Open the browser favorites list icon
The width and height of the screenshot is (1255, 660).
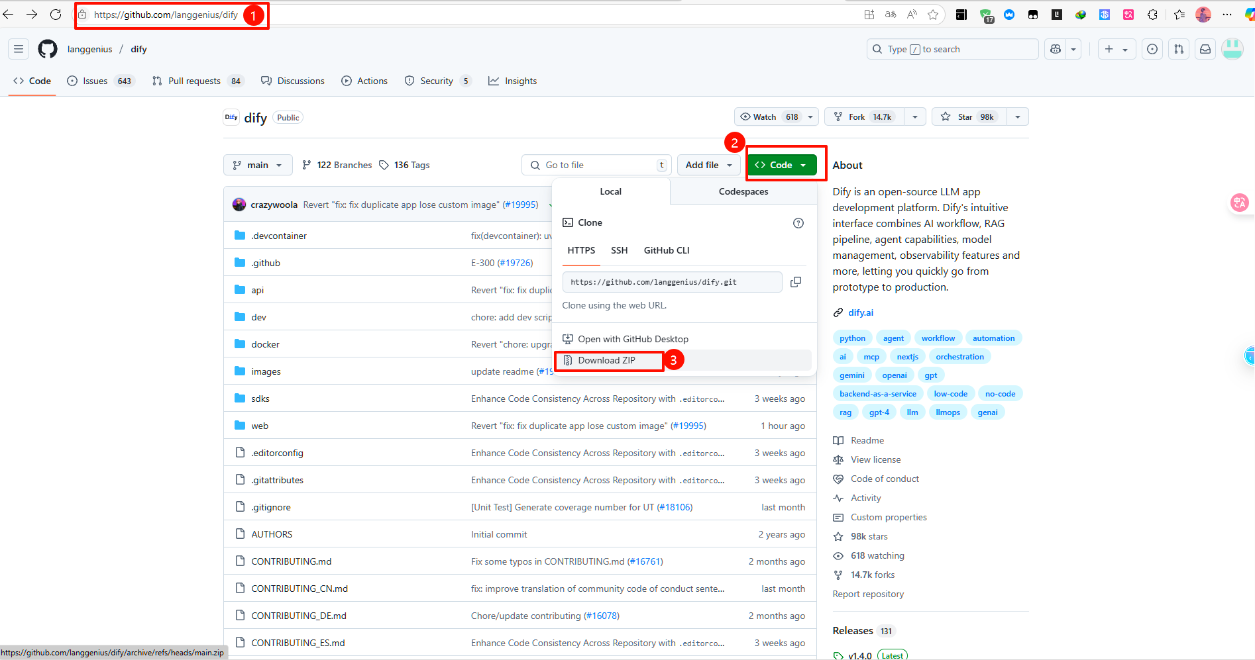1179,15
